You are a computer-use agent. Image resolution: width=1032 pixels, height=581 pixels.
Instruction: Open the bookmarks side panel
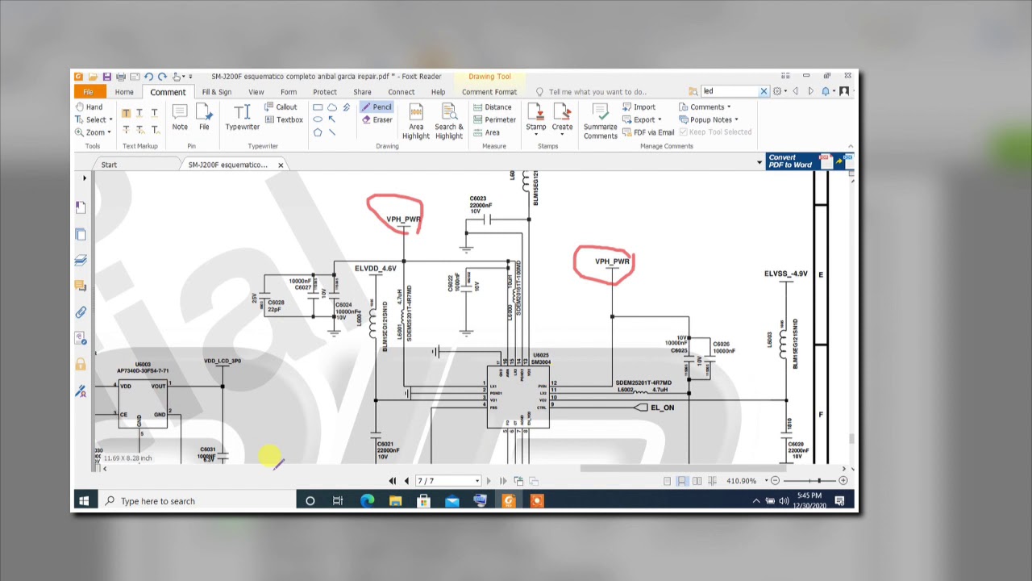(81, 207)
